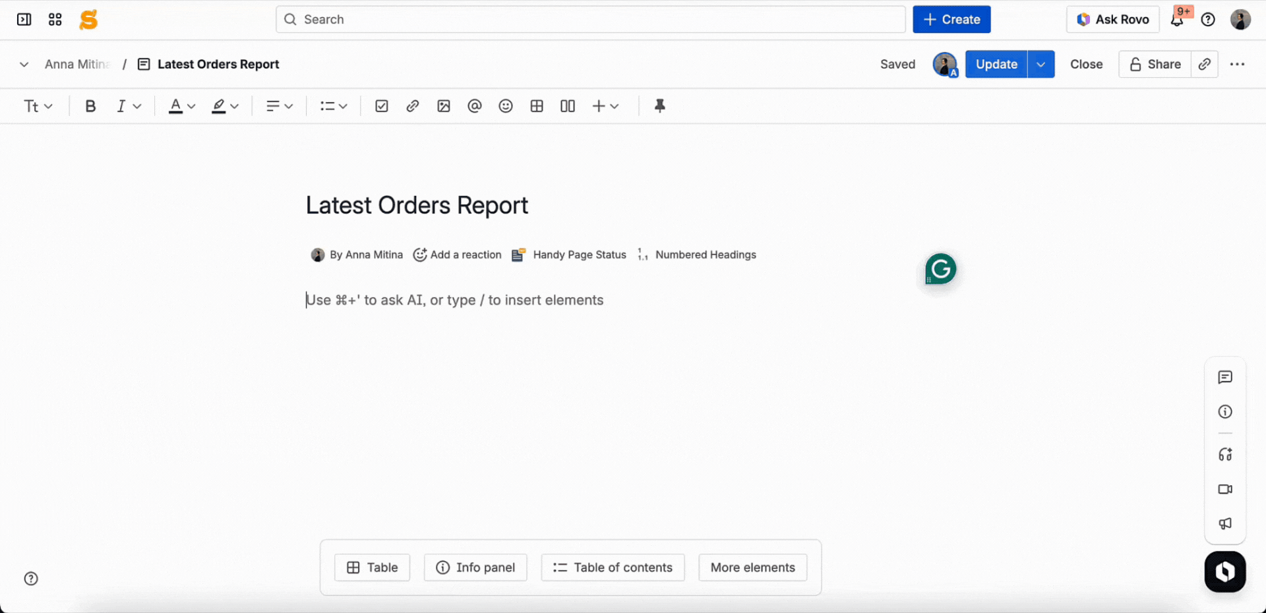The width and height of the screenshot is (1266, 613).
Task: Open the more actions menu
Action: (x=1238, y=64)
